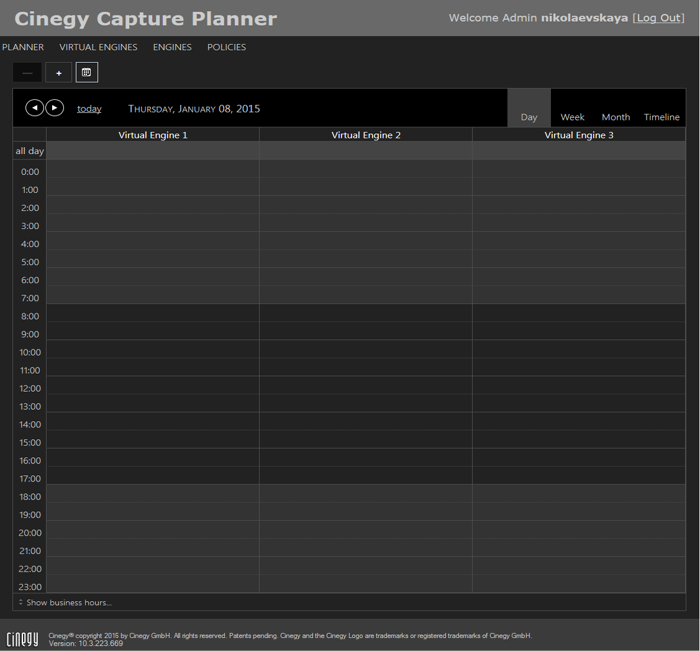Go to next day arrow
The width and height of the screenshot is (700, 651).
point(55,108)
